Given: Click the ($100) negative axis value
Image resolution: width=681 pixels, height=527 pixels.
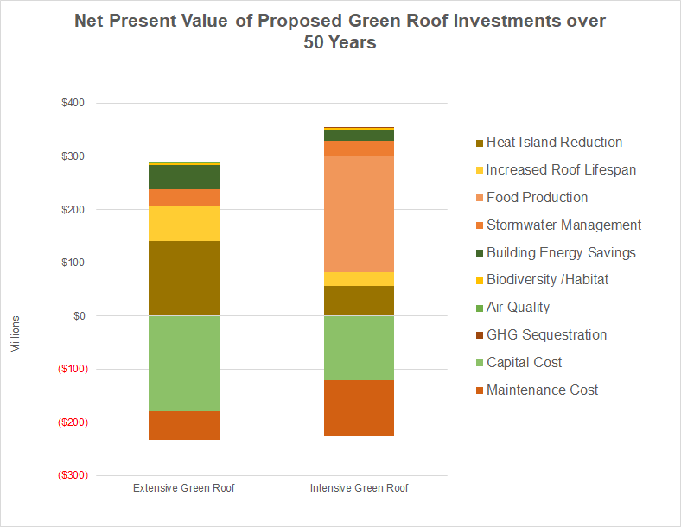Looking at the screenshot, I should [73, 369].
